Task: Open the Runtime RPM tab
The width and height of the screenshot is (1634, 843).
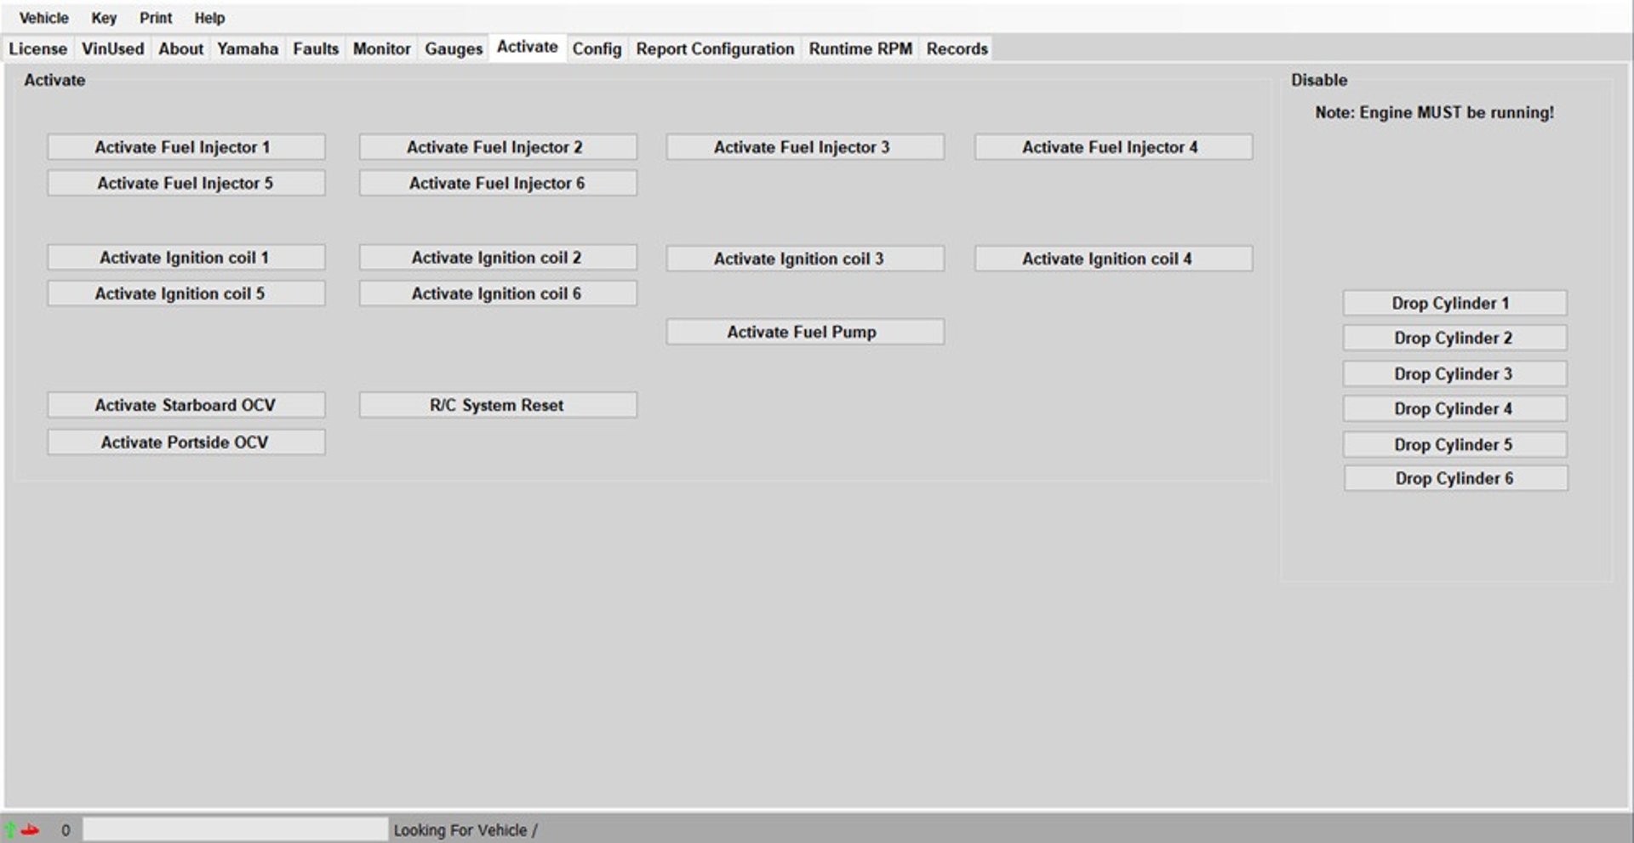Action: pos(860,48)
